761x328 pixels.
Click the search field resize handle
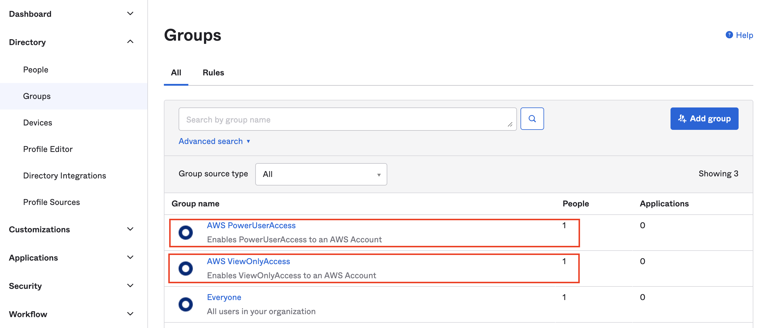(510, 125)
